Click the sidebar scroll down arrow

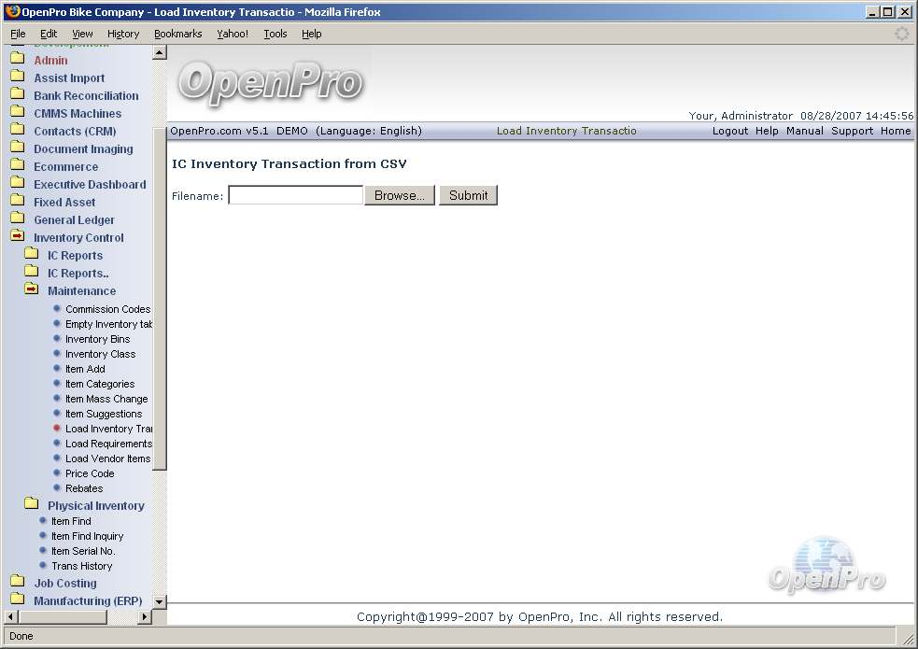tap(159, 602)
